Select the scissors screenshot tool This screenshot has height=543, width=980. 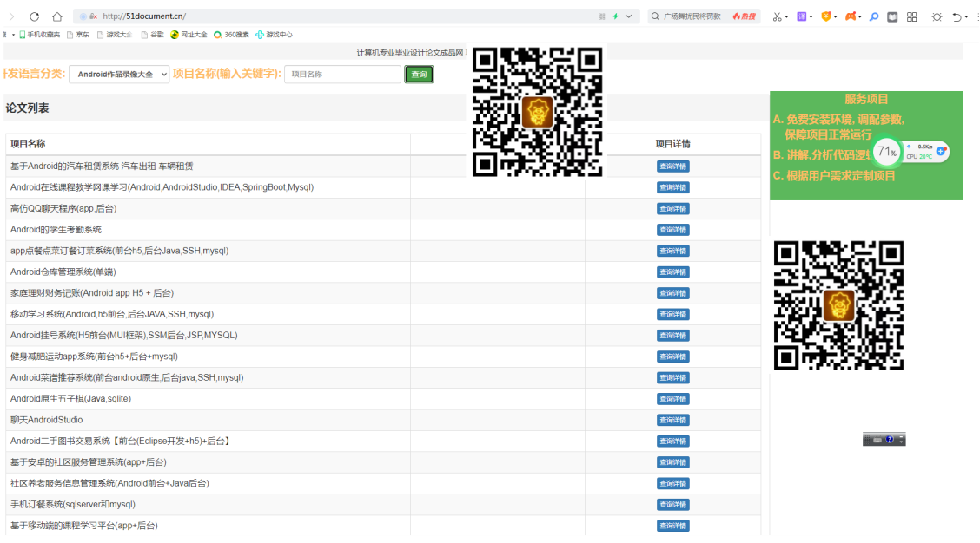click(777, 16)
